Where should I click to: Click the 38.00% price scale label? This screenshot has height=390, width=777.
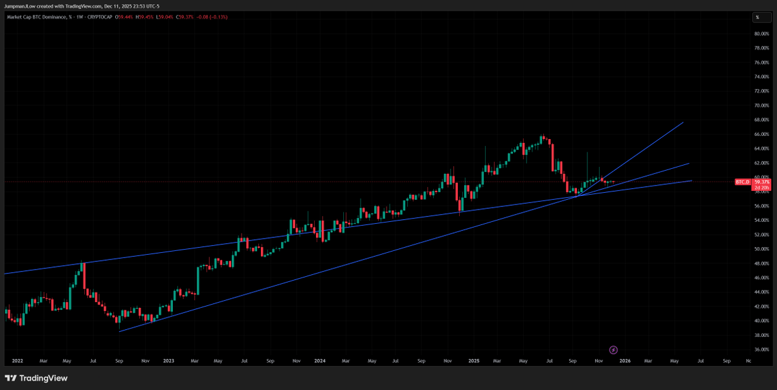pyautogui.click(x=761, y=335)
